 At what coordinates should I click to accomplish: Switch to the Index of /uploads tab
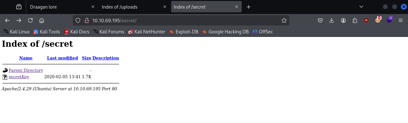pyautogui.click(x=134, y=7)
